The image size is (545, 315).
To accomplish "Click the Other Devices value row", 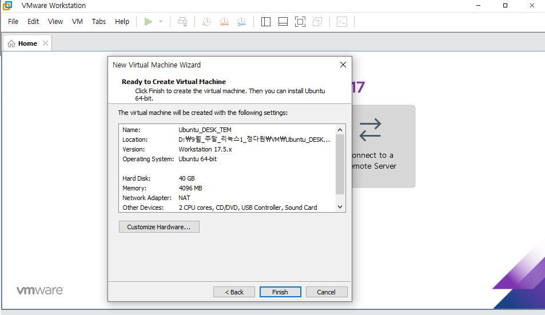I will pyautogui.click(x=248, y=208).
